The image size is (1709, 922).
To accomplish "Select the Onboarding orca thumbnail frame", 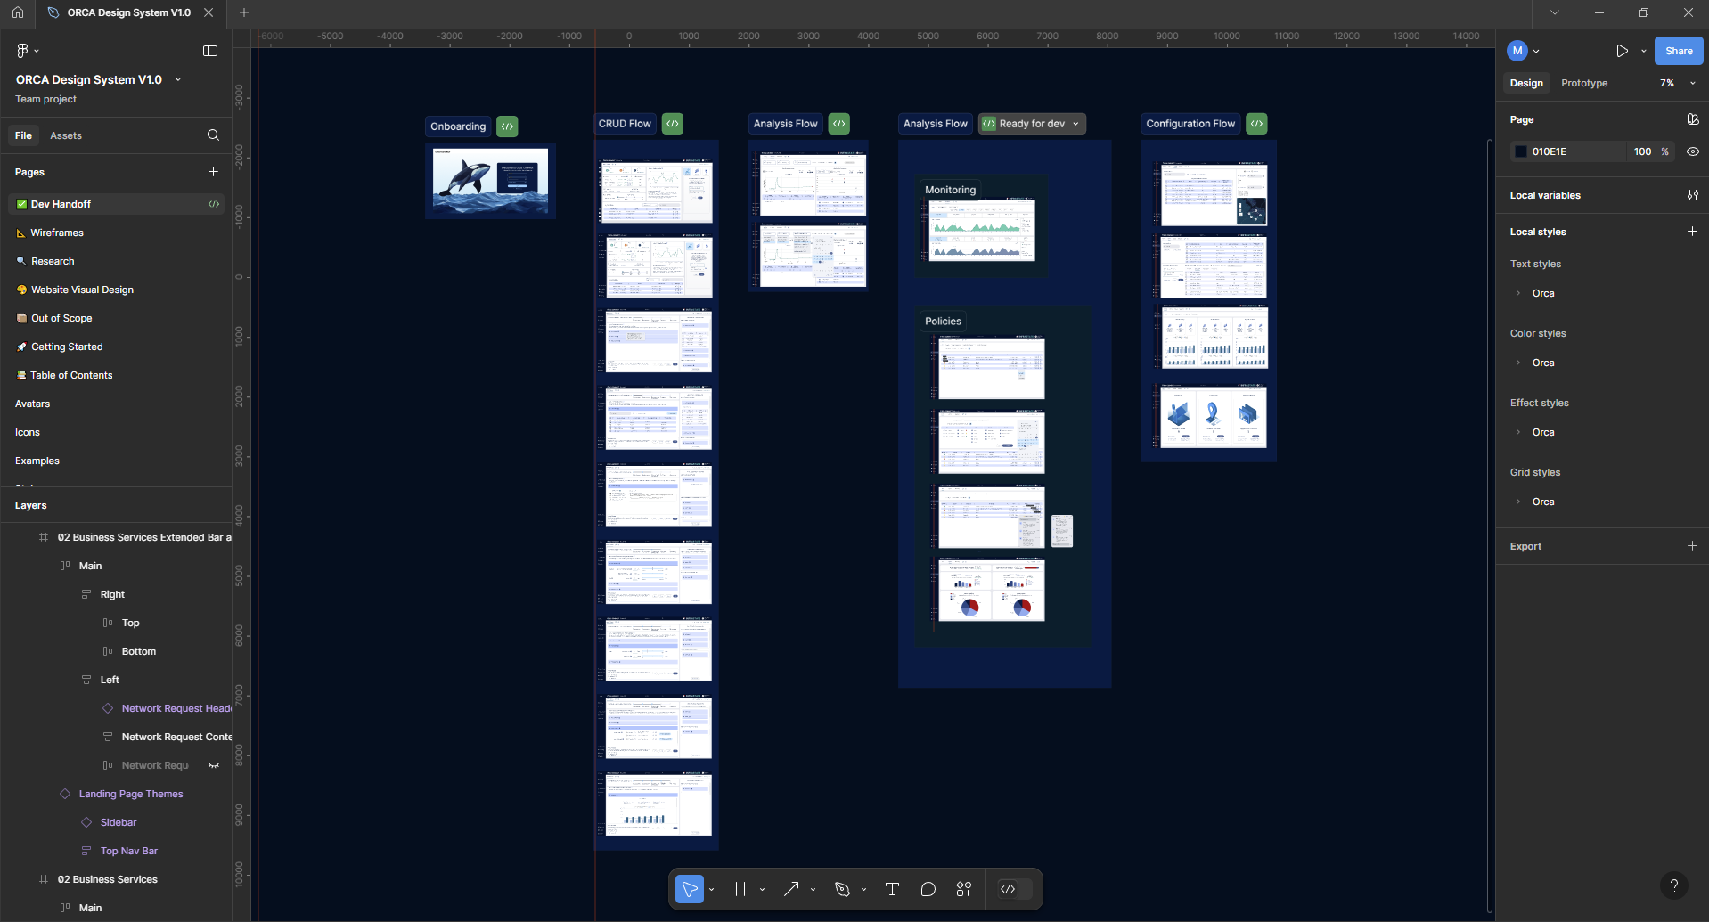I will tap(490, 181).
